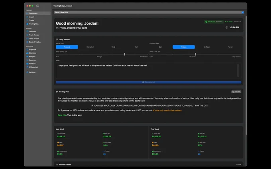
Task: Click This Week Net P&L green dot icon
Action: [x=199, y=134]
